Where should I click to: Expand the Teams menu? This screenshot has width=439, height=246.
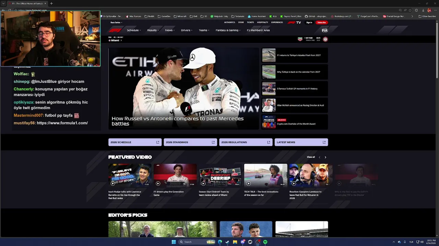[x=204, y=30]
